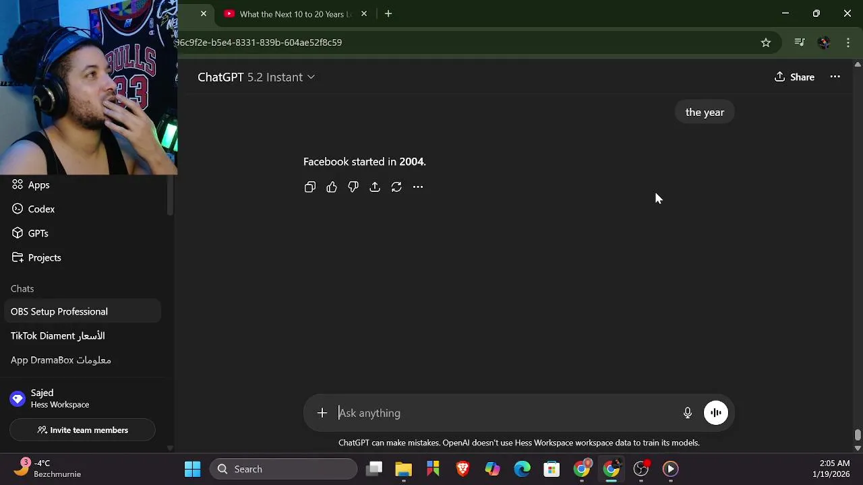Start dictation with the microphone icon
This screenshot has width=863, height=485.
[688, 413]
